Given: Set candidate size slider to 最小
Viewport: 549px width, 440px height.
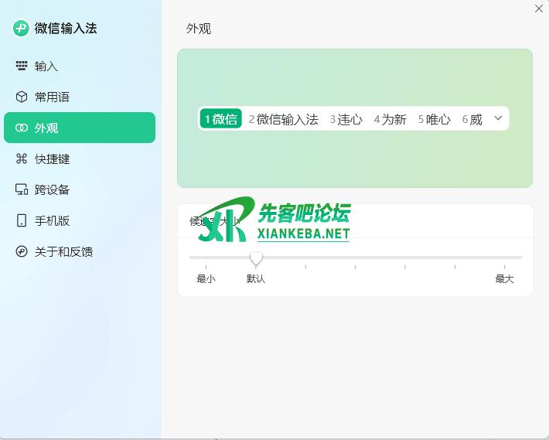Looking at the screenshot, I should click(x=206, y=258).
